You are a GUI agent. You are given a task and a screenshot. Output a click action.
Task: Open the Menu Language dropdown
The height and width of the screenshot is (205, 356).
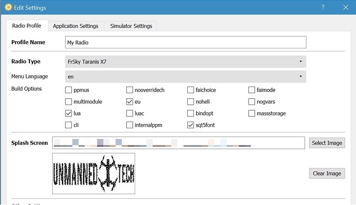click(x=186, y=77)
